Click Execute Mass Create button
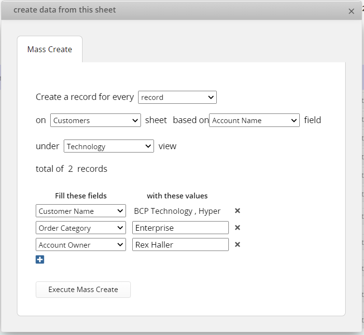Screen dimensions: 364x335 click(83, 290)
